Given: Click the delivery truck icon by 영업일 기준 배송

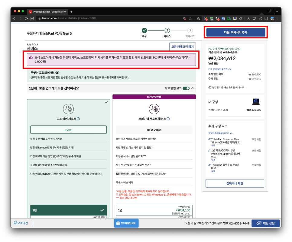Looking at the screenshot, I should click(210, 88).
